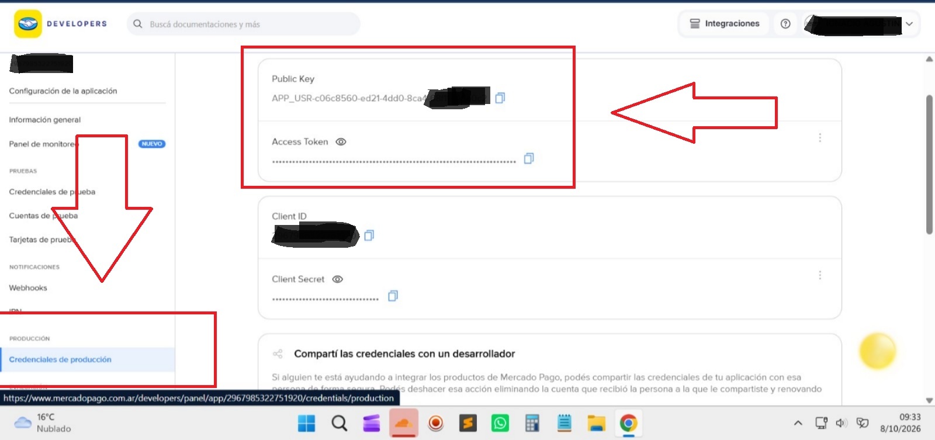The image size is (935, 440).
Task: Copy the Client Secret
Action: 393,296
